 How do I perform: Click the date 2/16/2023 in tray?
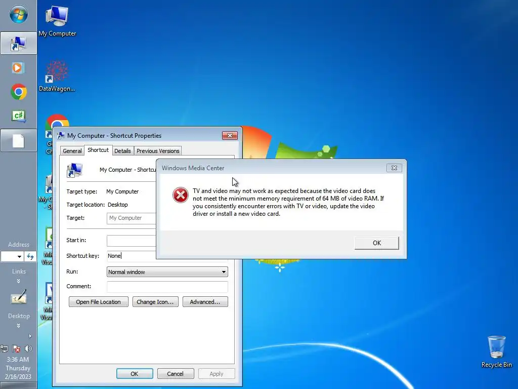click(18, 376)
